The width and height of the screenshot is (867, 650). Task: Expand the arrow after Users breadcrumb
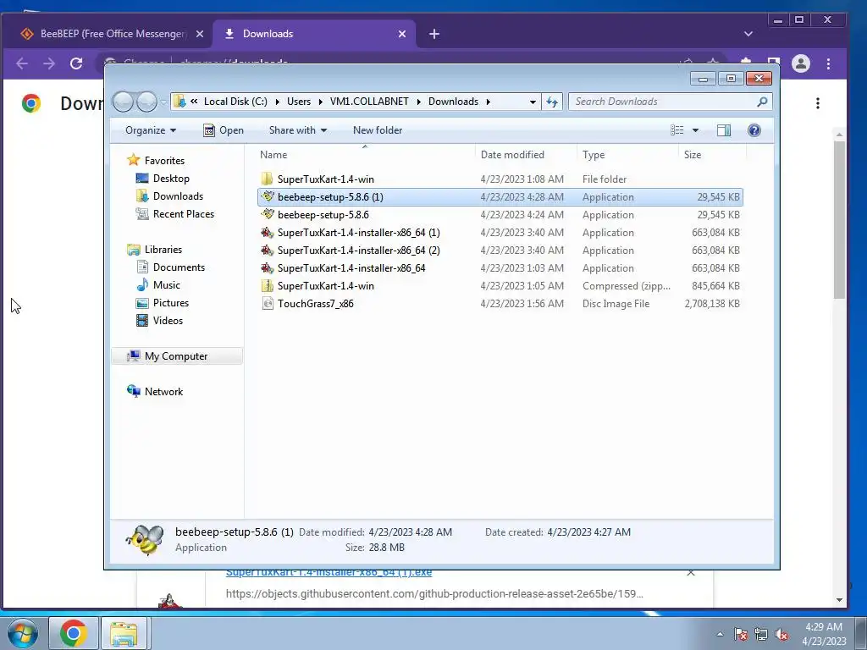click(x=320, y=102)
